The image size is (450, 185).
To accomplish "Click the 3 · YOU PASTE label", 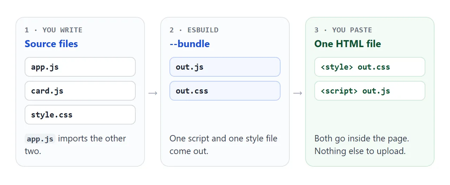I will point(343,30).
